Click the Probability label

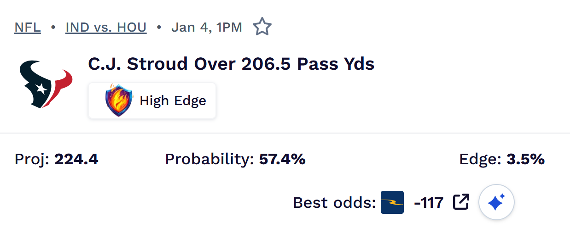[x=209, y=160]
